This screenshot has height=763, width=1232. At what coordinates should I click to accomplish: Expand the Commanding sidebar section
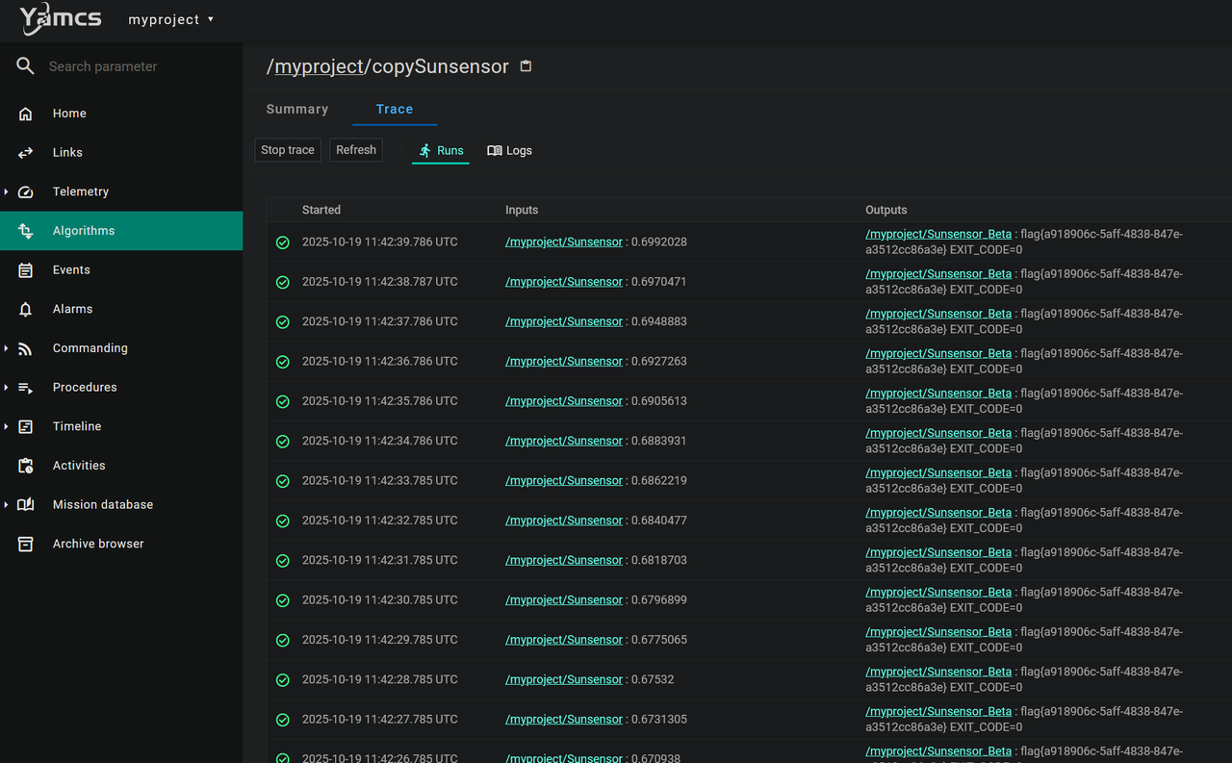click(90, 348)
